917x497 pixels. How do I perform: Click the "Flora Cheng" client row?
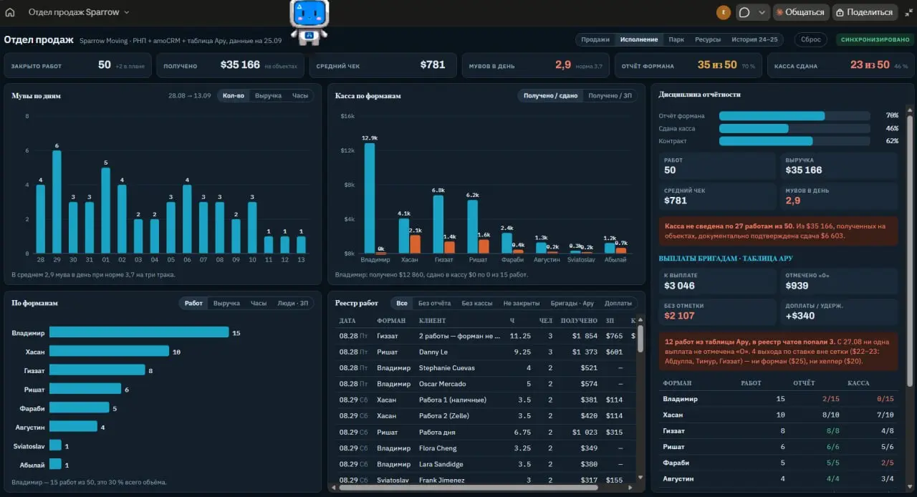(x=486, y=448)
